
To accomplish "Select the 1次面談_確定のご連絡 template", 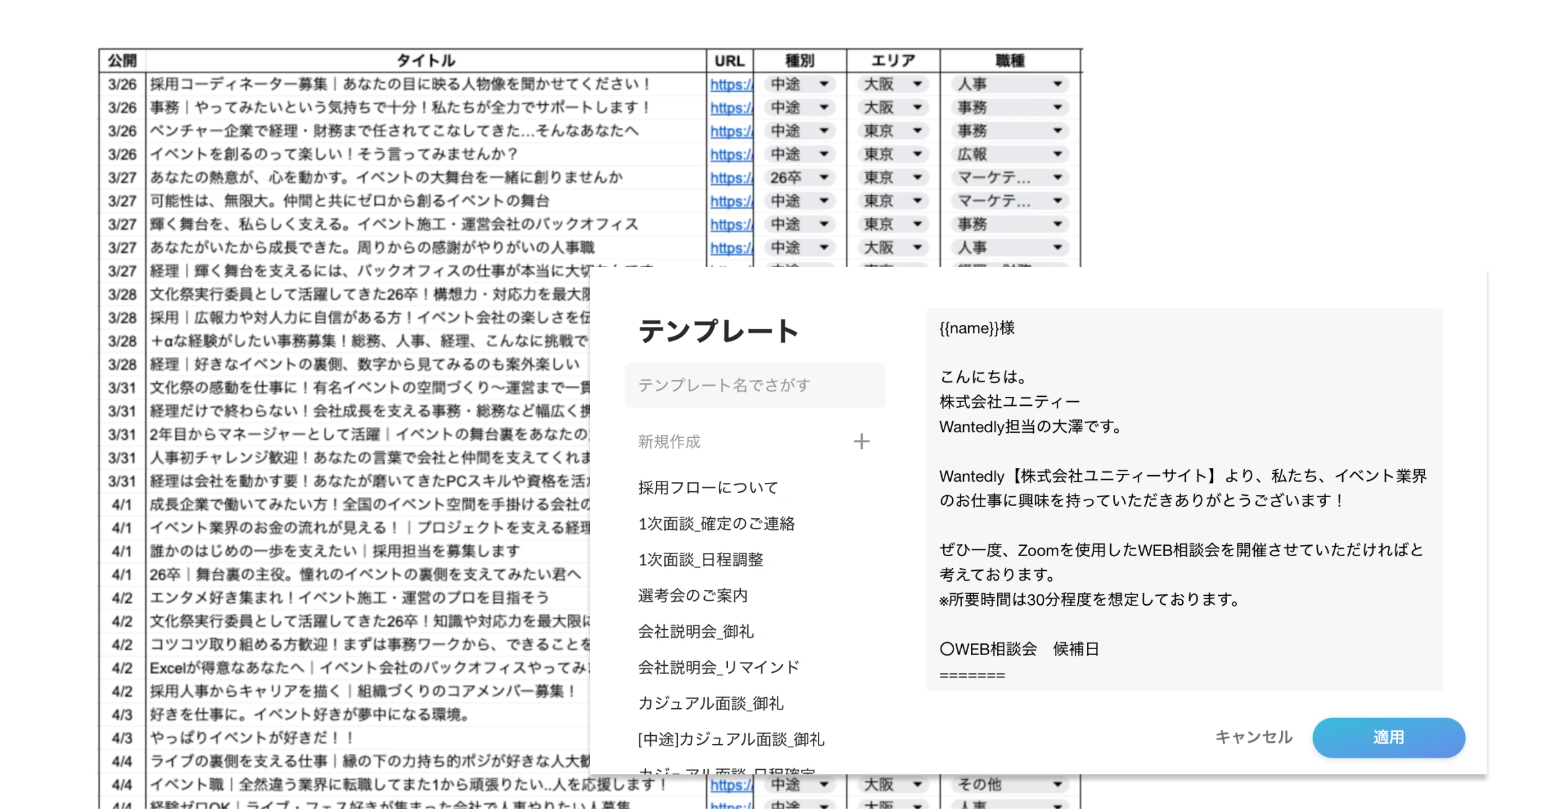I will 716,523.
